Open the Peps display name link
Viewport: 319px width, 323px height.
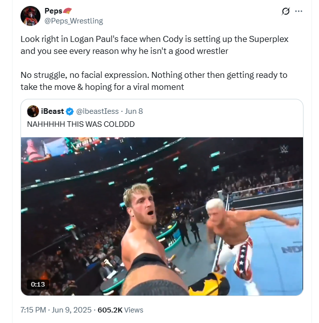point(52,11)
